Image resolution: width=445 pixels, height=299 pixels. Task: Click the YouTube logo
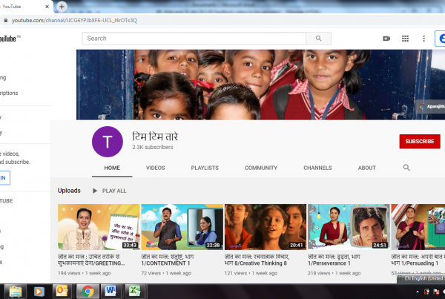point(9,39)
